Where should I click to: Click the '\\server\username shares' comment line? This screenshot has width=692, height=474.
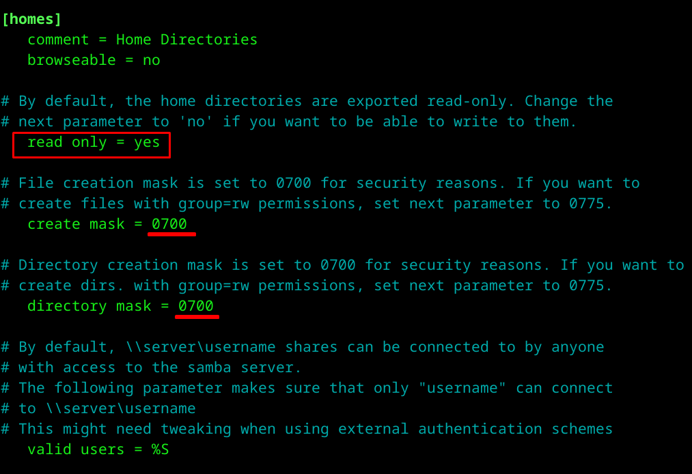coord(302,347)
